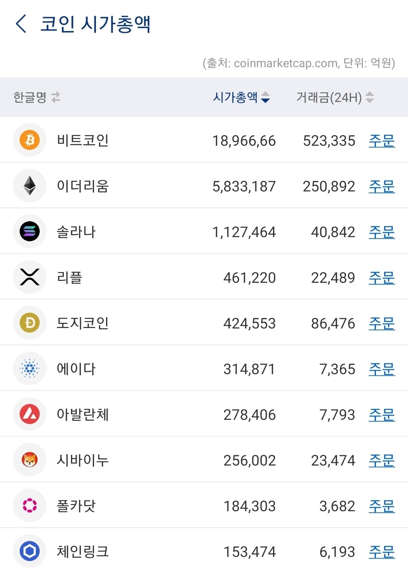The height and width of the screenshot is (572, 408).
Task: Click the Polkadot coin icon
Action: tap(29, 506)
